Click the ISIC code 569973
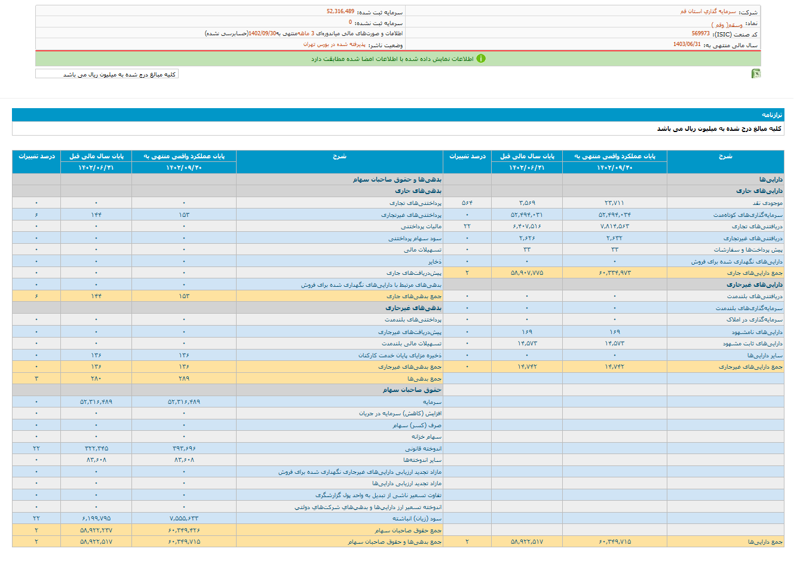Viewport: 800px width, 570px height. pyautogui.click(x=700, y=34)
